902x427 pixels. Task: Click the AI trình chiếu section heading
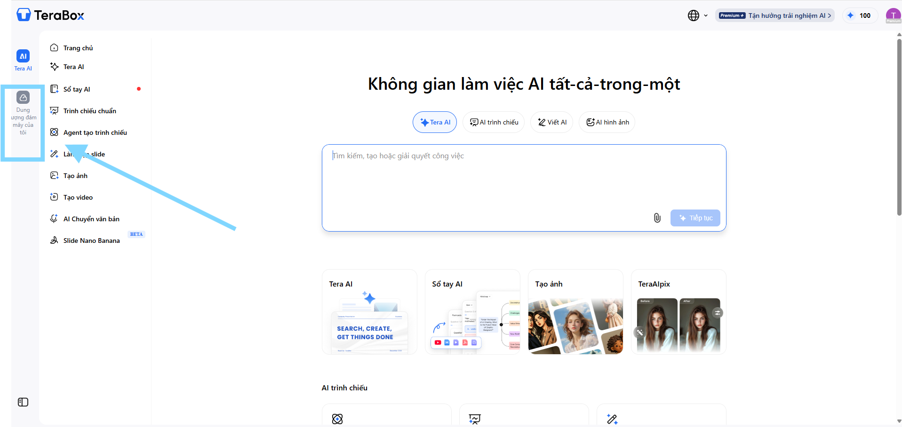tap(344, 388)
